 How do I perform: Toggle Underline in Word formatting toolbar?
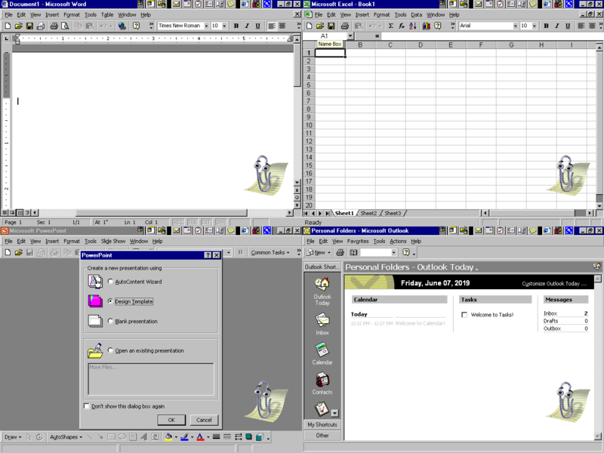pyautogui.click(x=257, y=26)
